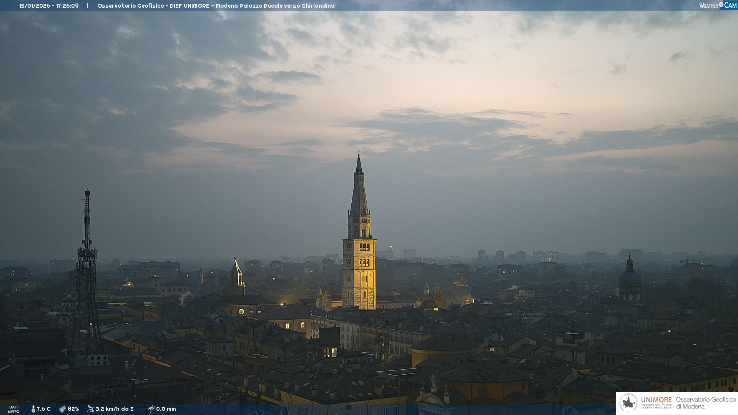Click the date and time stamp
The height and width of the screenshot is (415, 738).
point(49,6)
